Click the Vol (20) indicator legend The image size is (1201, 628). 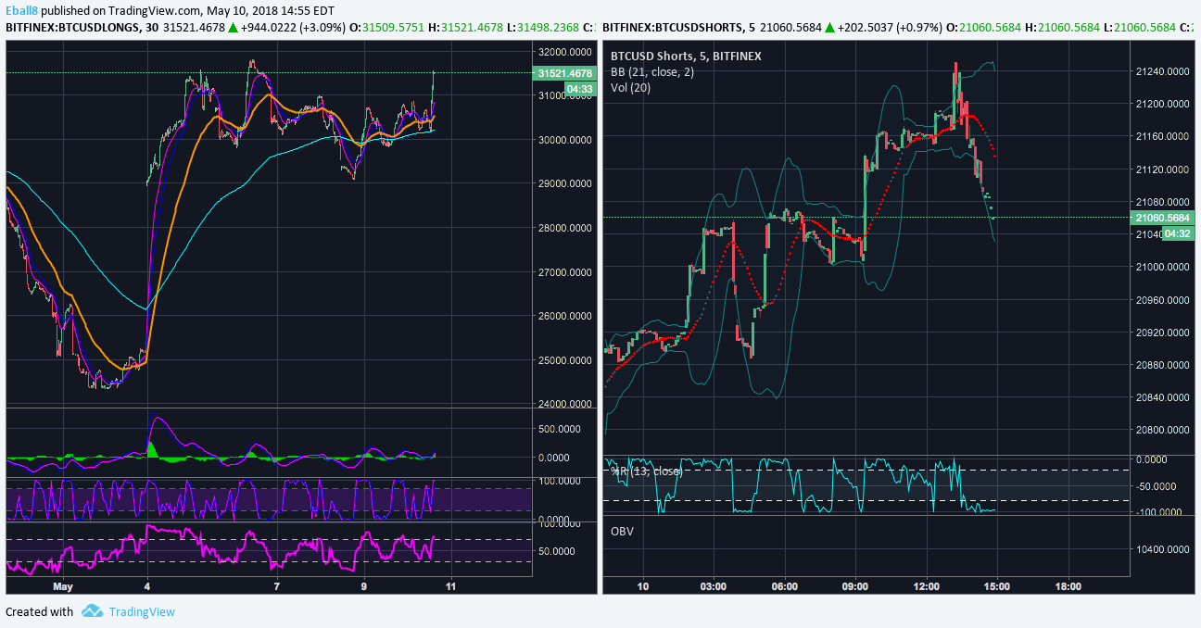pos(630,88)
